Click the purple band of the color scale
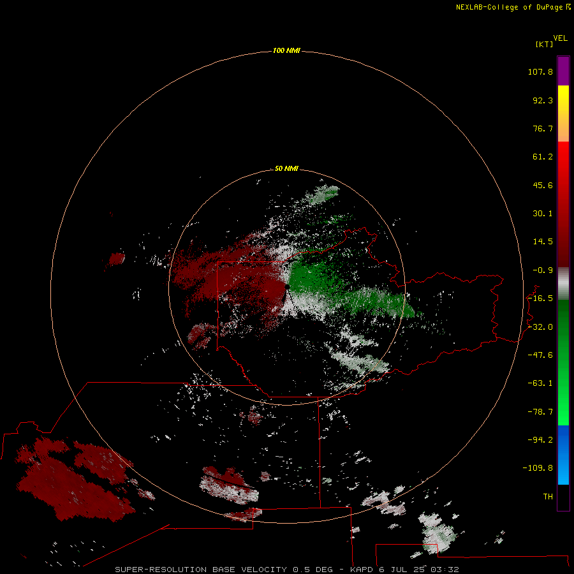This screenshot has width=574, height=574. point(563,71)
